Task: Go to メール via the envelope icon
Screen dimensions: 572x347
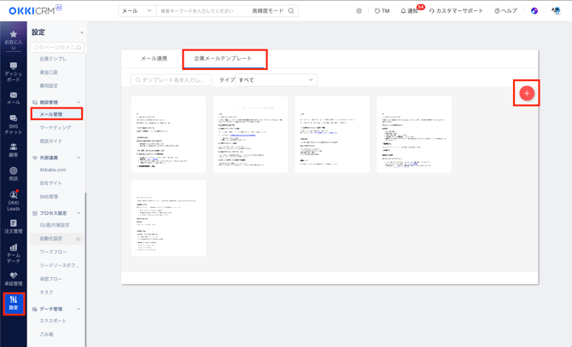Action: coord(13,97)
